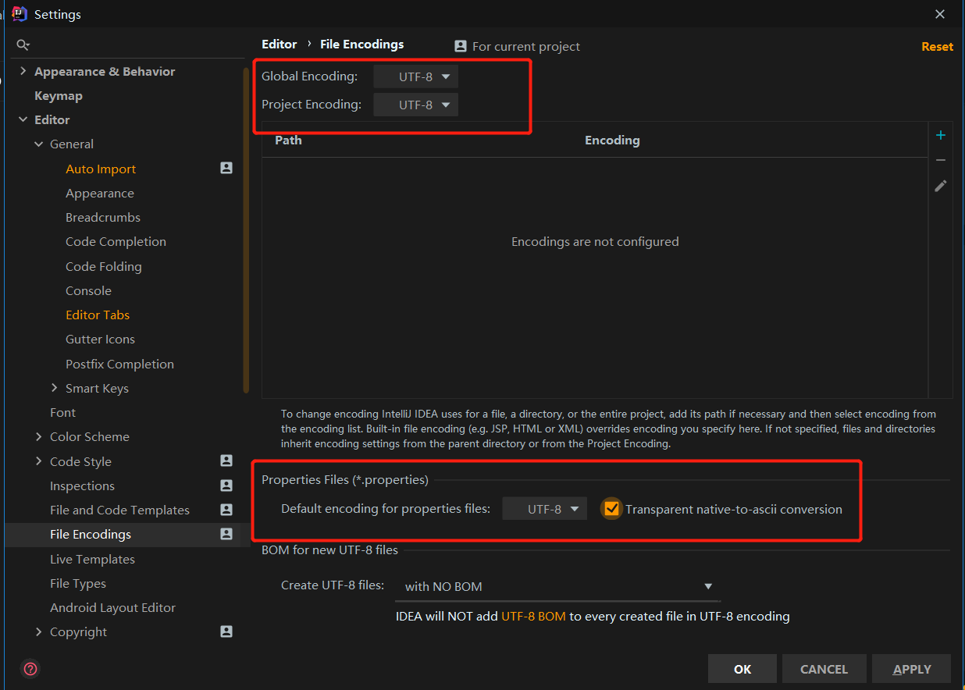
Task: Open the Project Encoding dropdown
Action: click(x=416, y=105)
